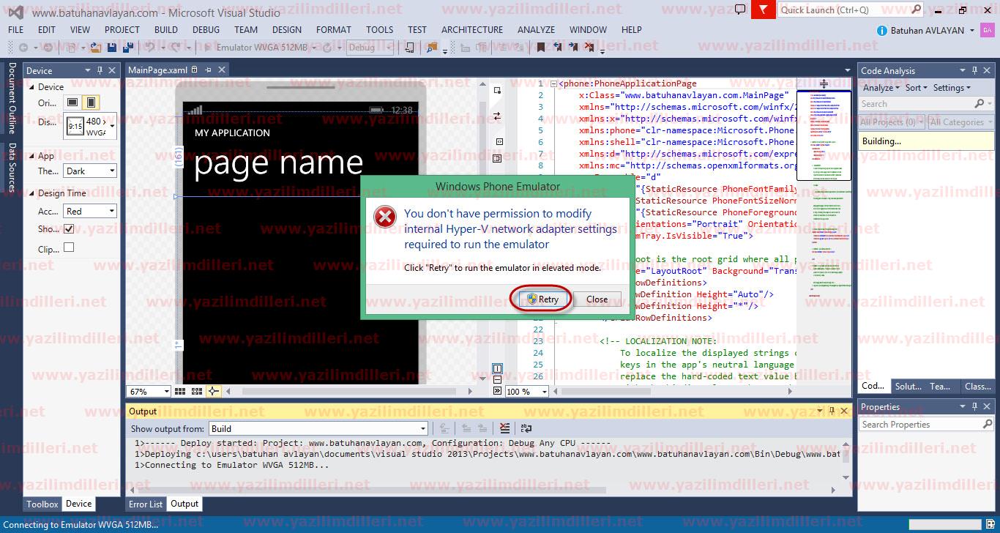Click the Code Analysis Search field
The width and height of the screenshot is (1000, 533).
tap(926, 104)
